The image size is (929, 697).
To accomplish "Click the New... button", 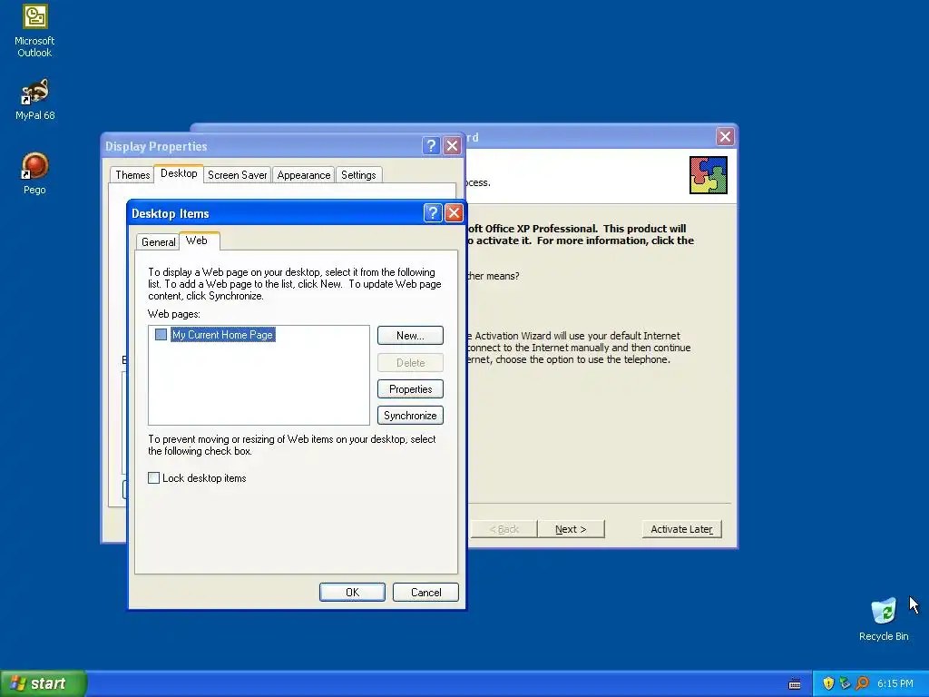I will click(410, 336).
